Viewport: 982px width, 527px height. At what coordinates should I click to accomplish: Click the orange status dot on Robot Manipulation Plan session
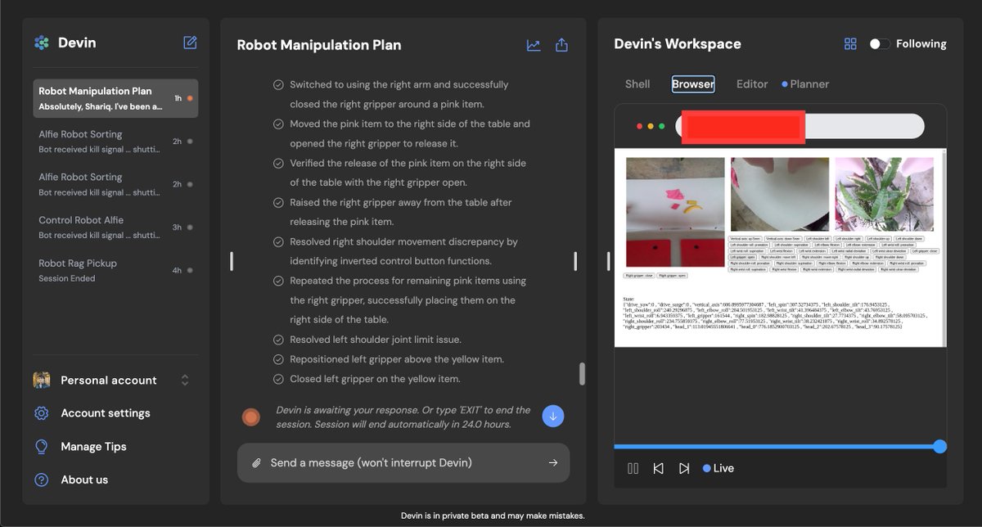[190, 98]
